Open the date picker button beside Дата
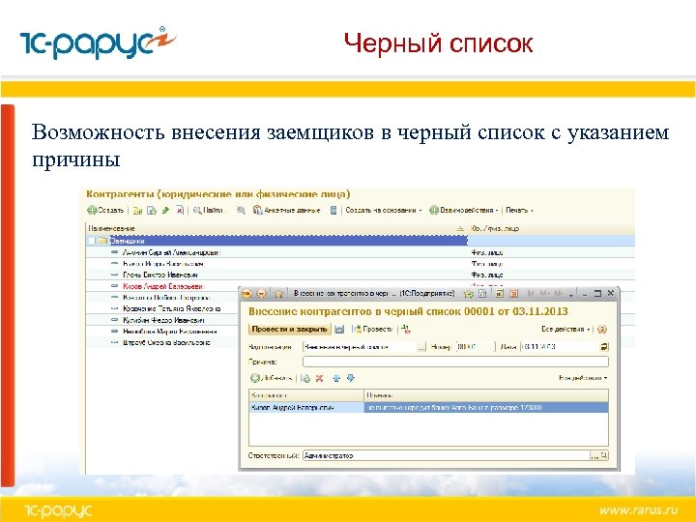 pos(604,347)
